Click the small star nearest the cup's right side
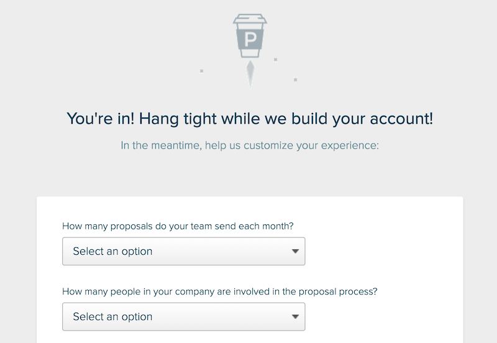Viewport: 497px width, 343px height. coord(275,59)
